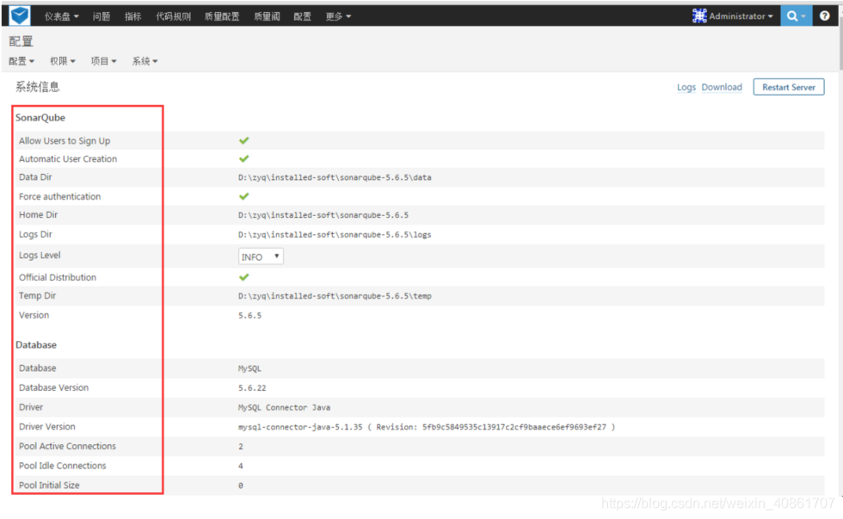Viewport: 843px width, 519px height.
Task: Expand the 配置 submenu dropdown
Action: tap(22, 61)
